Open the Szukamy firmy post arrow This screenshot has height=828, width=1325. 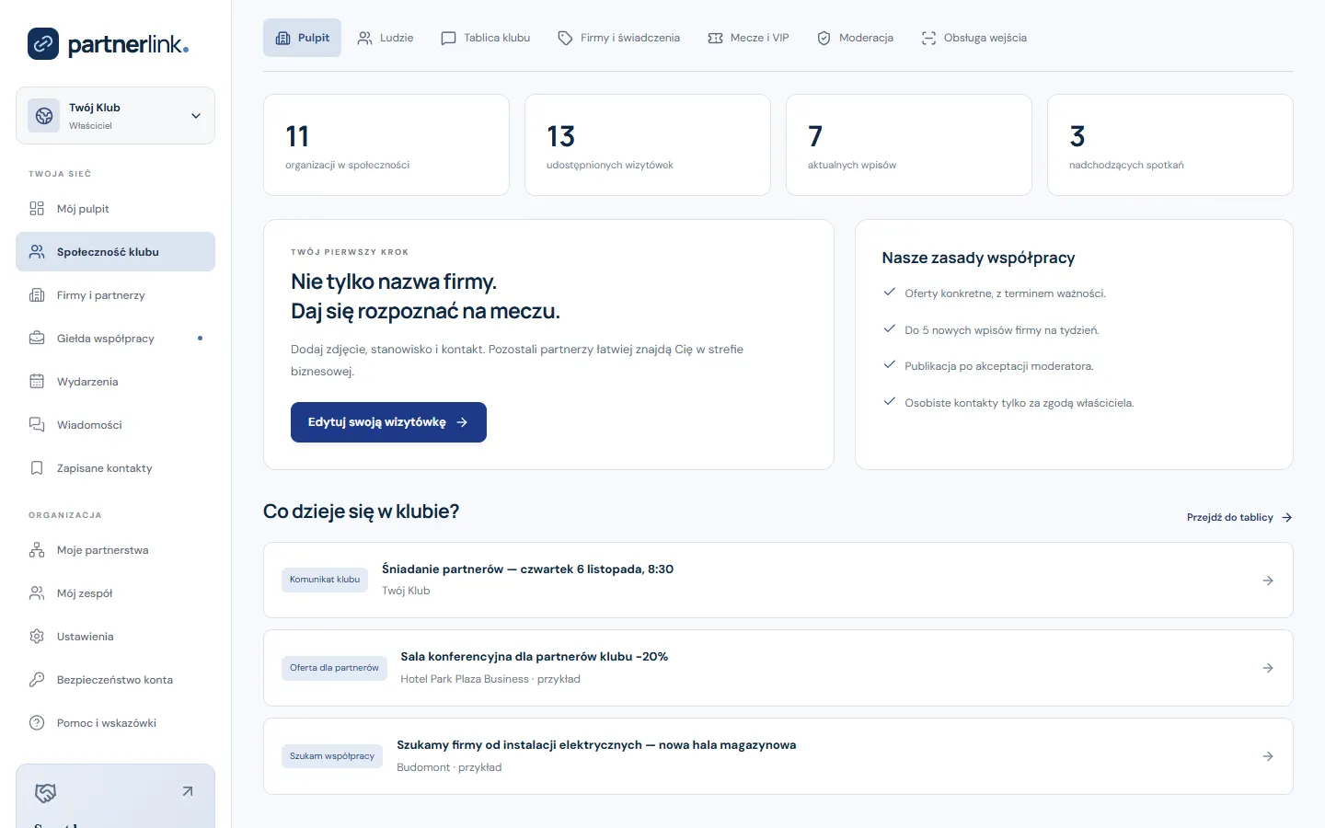[1268, 756]
